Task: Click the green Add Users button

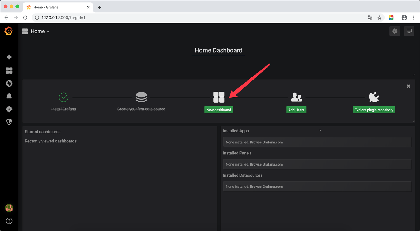Action: click(296, 110)
